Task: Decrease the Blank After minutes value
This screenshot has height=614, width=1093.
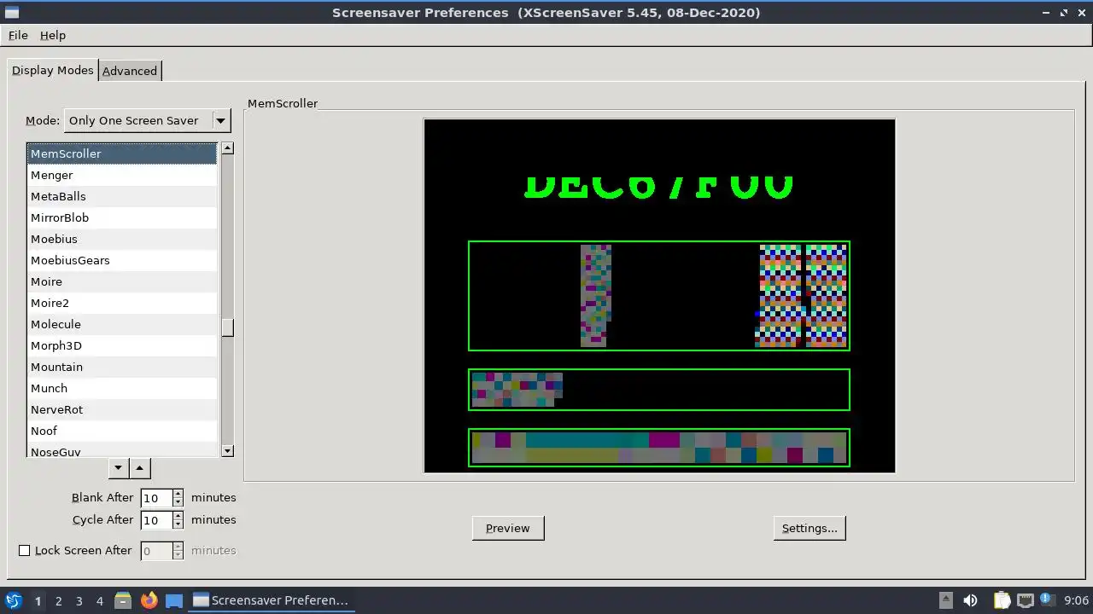Action: click(x=178, y=502)
